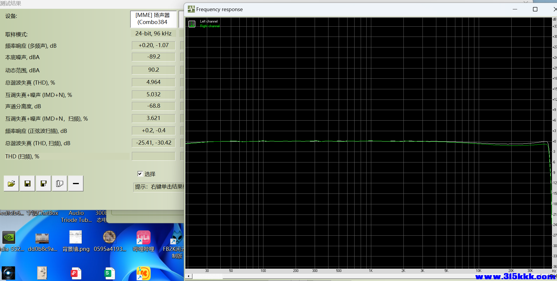This screenshot has width=557, height=281.
Task: Open the green S spreadsheet desktop icon
Action: point(110,273)
